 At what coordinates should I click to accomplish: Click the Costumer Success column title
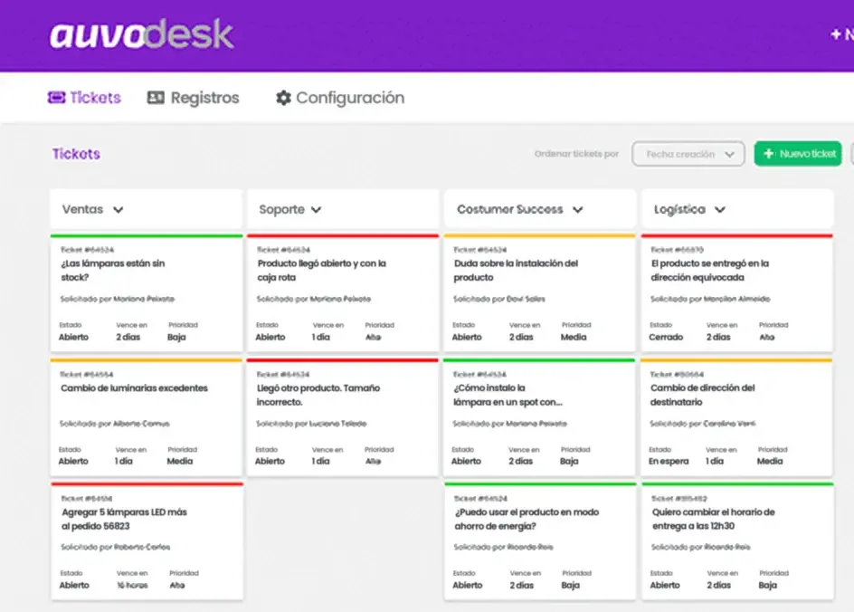tap(510, 209)
